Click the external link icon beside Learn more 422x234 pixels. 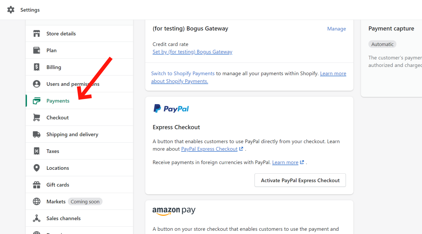tap(302, 162)
